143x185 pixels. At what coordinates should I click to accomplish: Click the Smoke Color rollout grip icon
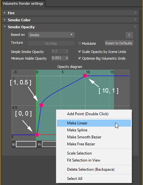pos(135,19)
